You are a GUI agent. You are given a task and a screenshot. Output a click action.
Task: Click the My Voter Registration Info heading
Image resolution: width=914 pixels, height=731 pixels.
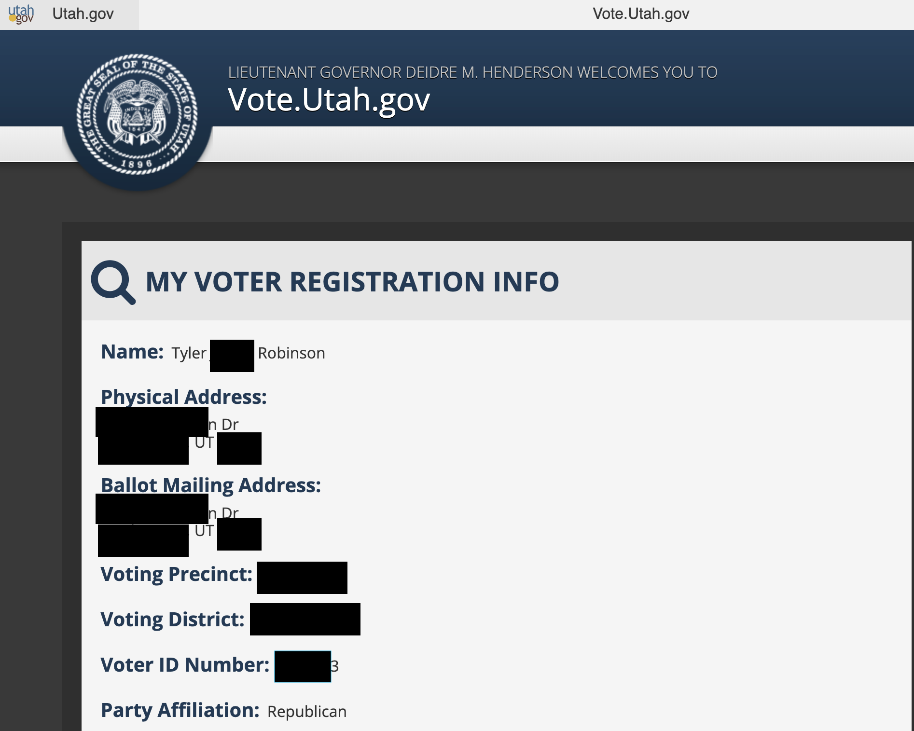[352, 282]
